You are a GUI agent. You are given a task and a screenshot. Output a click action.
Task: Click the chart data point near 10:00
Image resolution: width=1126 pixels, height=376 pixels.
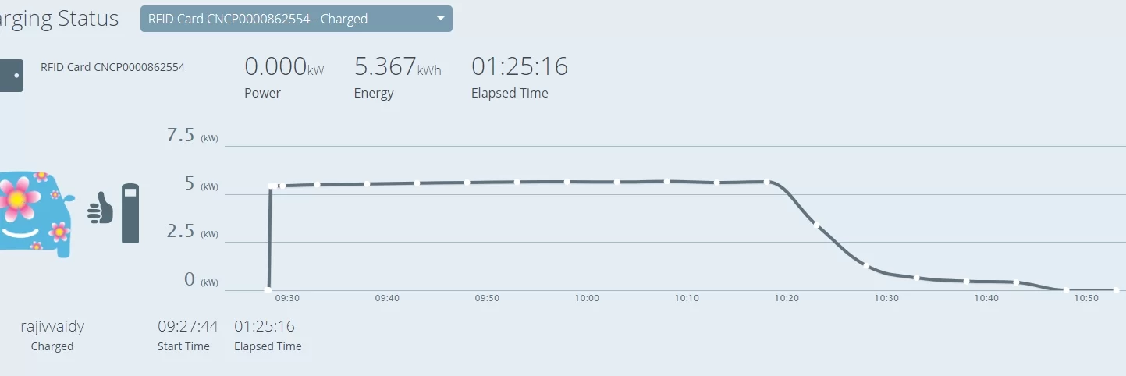pyautogui.click(x=567, y=182)
